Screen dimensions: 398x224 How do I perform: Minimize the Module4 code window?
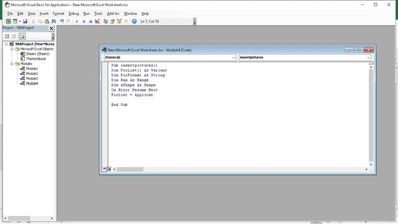pos(349,50)
